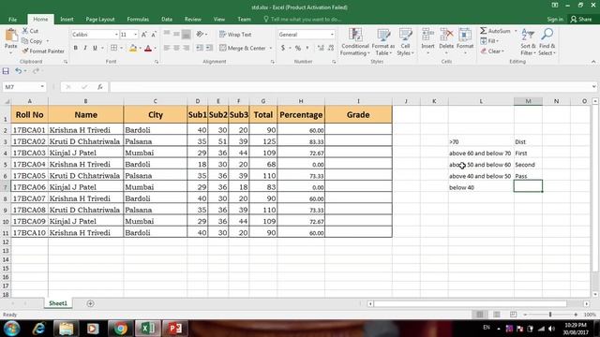Click the Orientation text-angle icon
Screen dimensions: 600x337
[x=200, y=34]
